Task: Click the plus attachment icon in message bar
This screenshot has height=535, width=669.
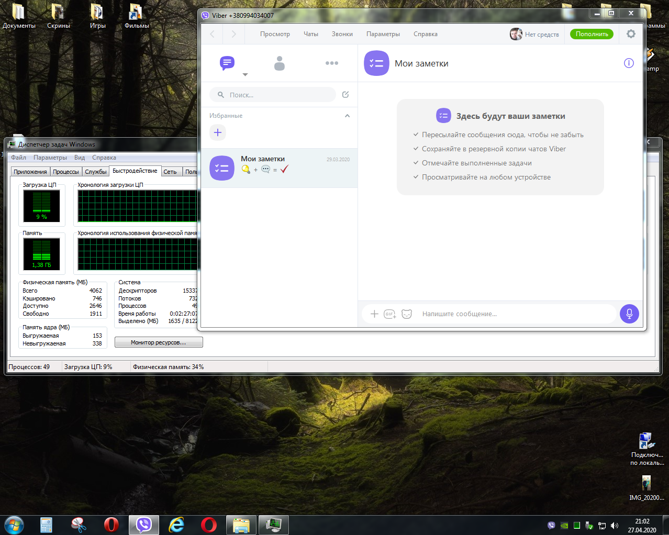Action: [x=374, y=314]
